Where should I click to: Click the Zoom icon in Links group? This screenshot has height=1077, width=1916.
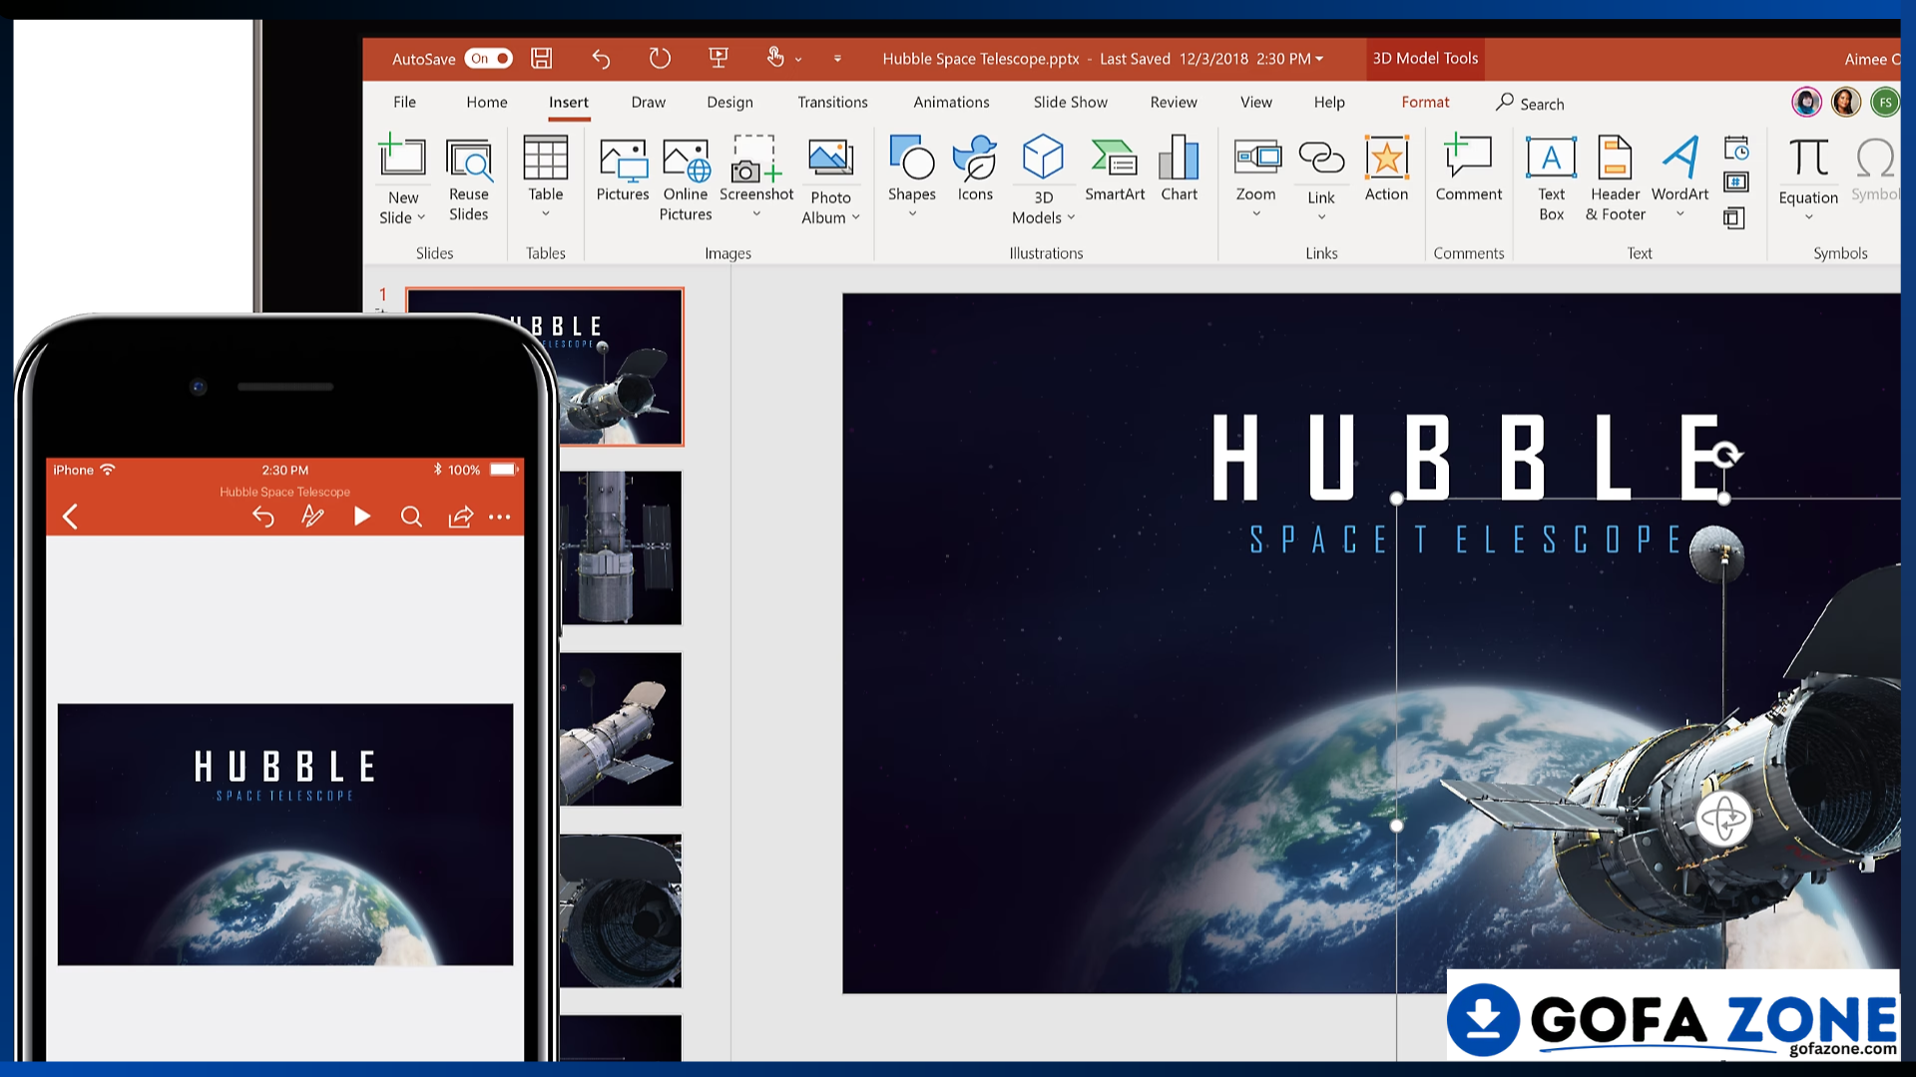(x=1256, y=159)
